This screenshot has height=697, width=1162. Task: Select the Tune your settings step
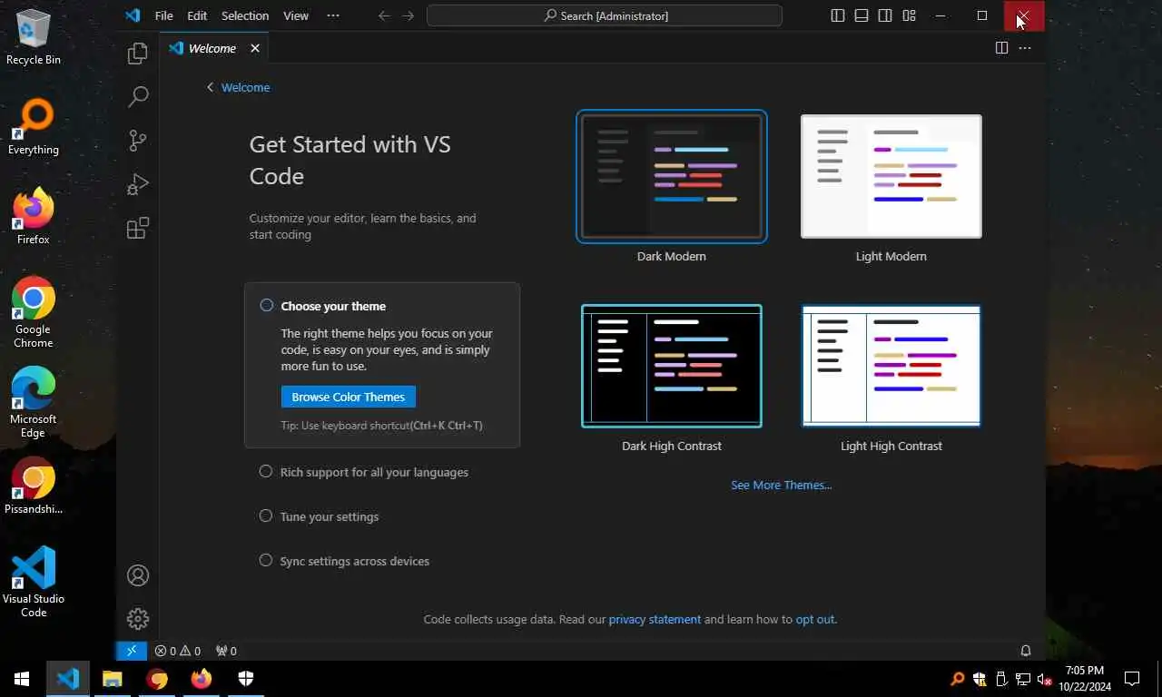pyautogui.click(x=330, y=516)
